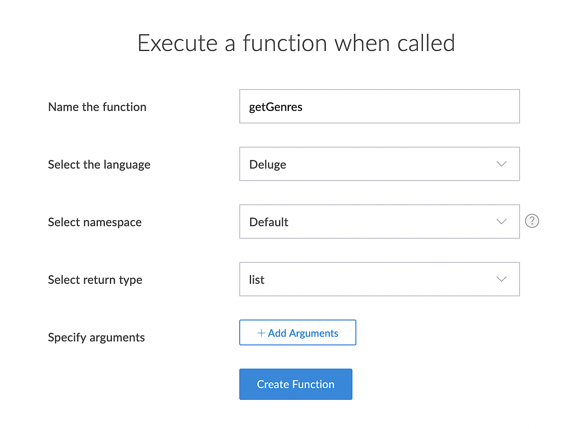573x429 pixels.
Task: Click the 'Name the function' label
Action: 97,107
